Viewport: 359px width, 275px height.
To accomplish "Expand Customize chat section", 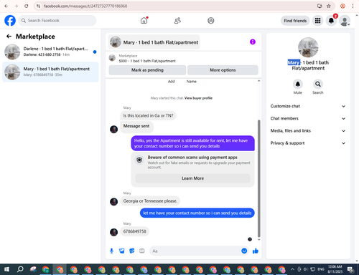I will 308,106.
